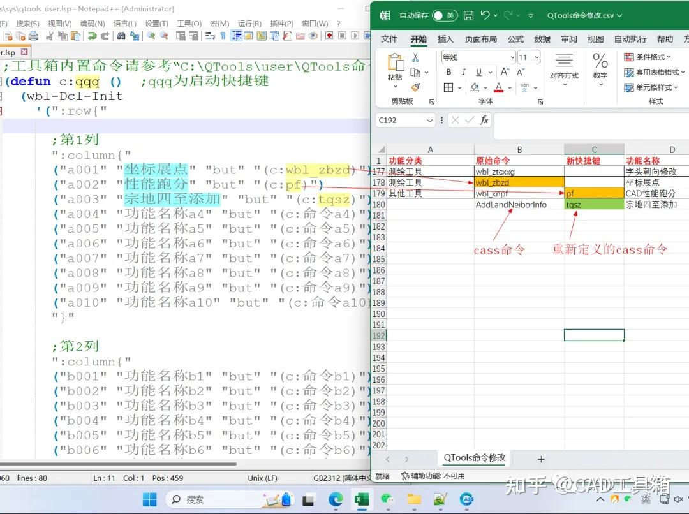Image resolution: width=689 pixels, height=514 pixels.
Task: Click the Save icon in Excel quick access toolbar
Action: point(469,15)
